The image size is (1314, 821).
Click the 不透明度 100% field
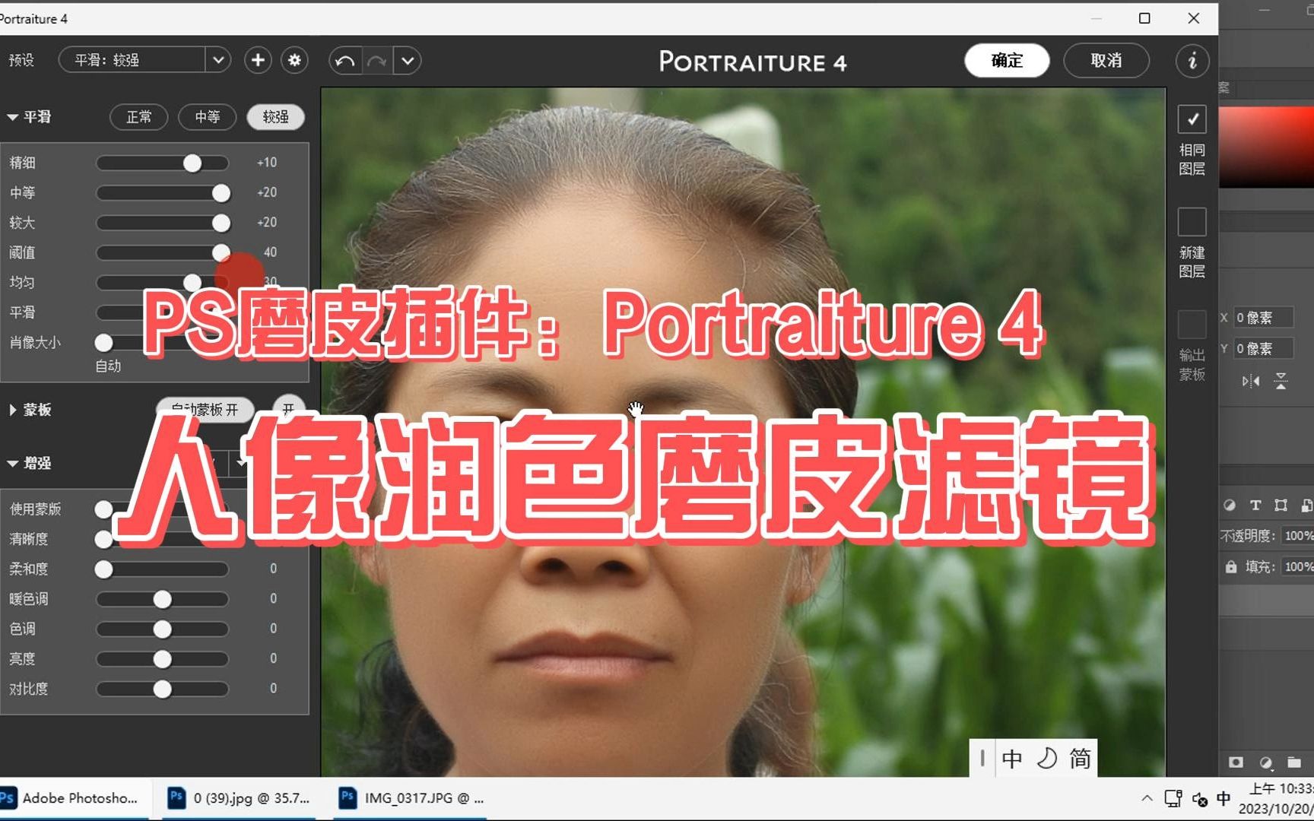click(x=1298, y=536)
